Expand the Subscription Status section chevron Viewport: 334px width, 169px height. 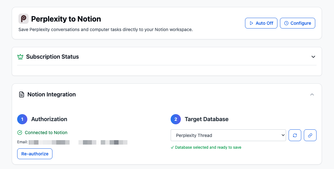tap(313, 57)
